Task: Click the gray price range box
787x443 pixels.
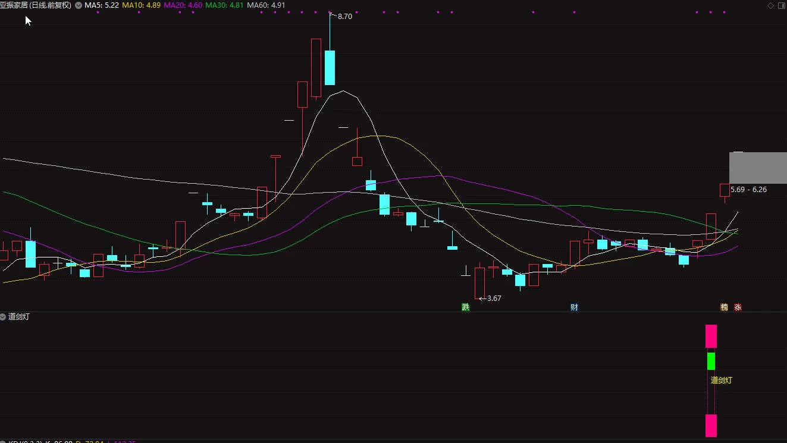Action: pyautogui.click(x=758, y=168)
